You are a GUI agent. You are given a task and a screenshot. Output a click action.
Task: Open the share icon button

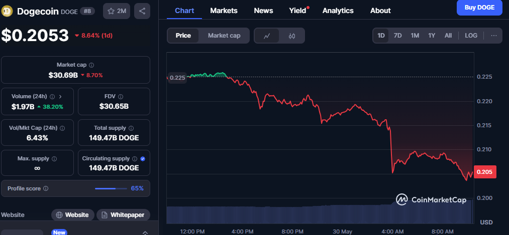point(142,11)
